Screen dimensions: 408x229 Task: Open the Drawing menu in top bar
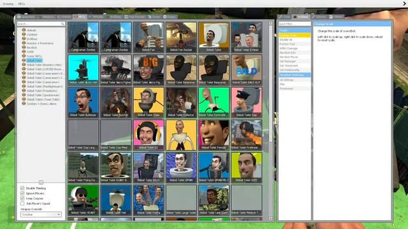[x=8, y=4]
